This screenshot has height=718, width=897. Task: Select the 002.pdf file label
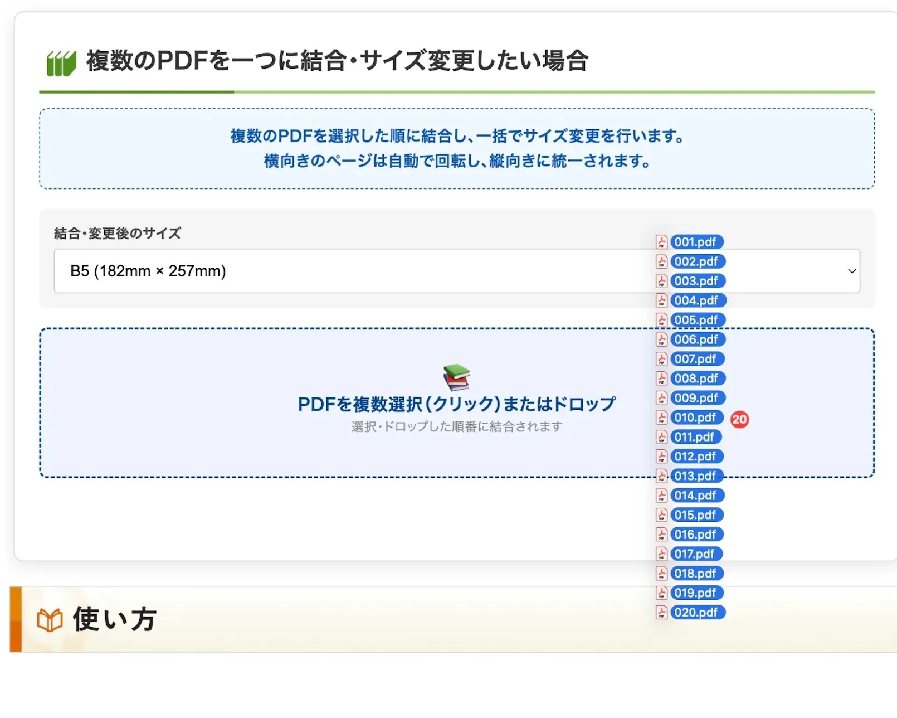tap(696, 261)
